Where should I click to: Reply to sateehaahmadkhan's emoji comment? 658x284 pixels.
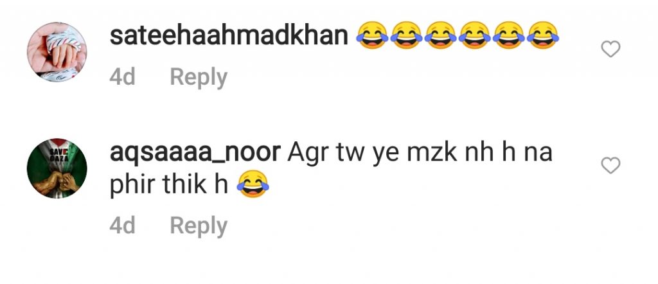[199, 78]
